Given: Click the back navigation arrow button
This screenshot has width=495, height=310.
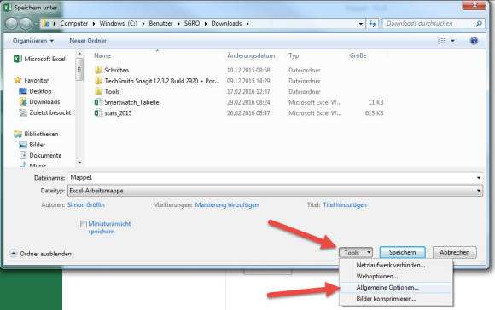Looking at the screenshot, I should 11,24.
